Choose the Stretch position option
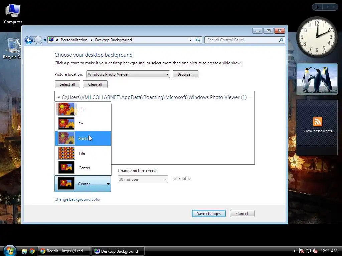Viewport: 342px width, 256px height. (x=83, y=138)
